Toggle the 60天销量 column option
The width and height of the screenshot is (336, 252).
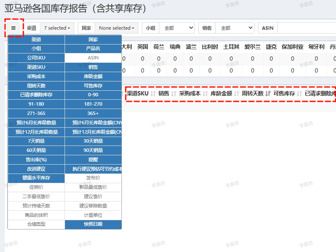click(36, 150)
